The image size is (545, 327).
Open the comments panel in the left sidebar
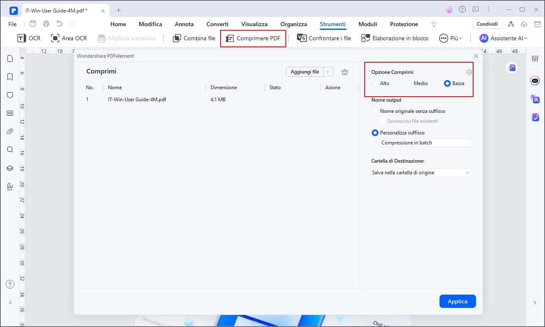coord(10,95)
